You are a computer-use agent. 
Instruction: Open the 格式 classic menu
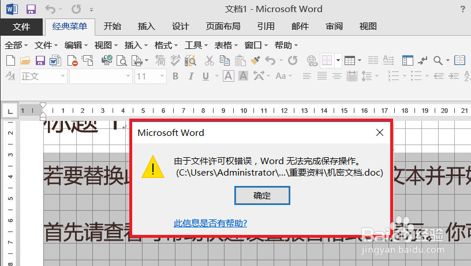tap(166, 45)
